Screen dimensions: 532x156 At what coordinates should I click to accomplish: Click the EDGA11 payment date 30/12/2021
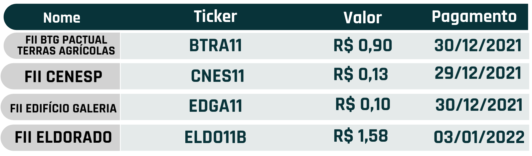[x=479, y=105]
